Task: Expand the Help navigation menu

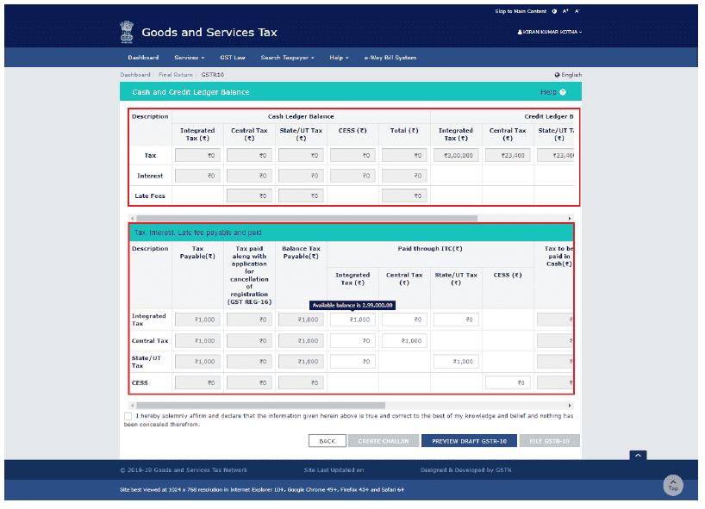Action: tap(339, 58)
